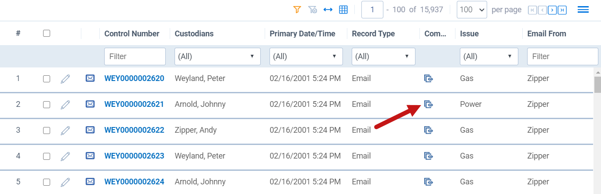Select the checkbox for row 2
The height and width of the screenshot is (194, 601).
pyautogui.click(x=47, y=105)
